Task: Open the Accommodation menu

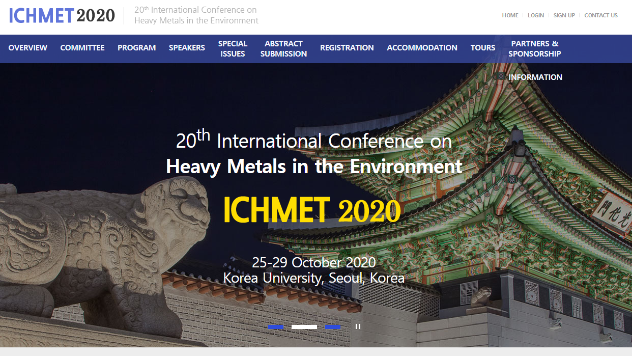Action: [x=422, y=48]
